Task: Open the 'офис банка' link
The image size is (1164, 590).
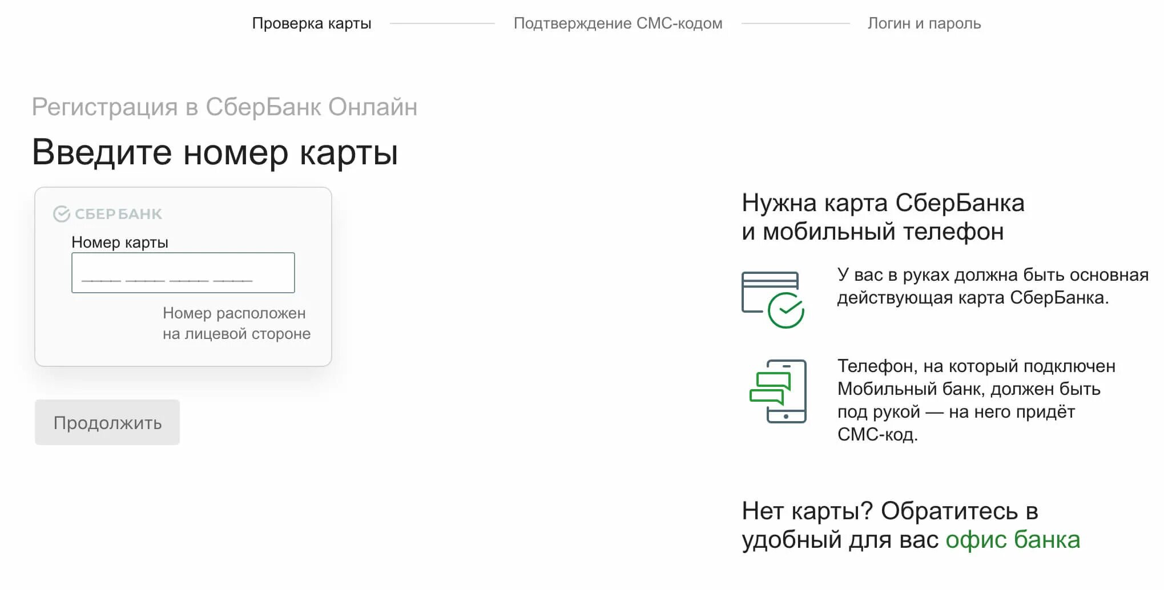Action: pyautogui.click(x=1013, y=540)
